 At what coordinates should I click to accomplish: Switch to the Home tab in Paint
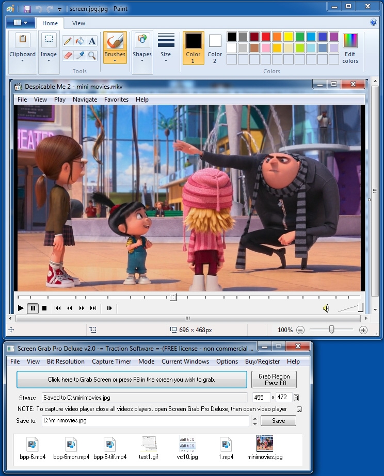50,23
